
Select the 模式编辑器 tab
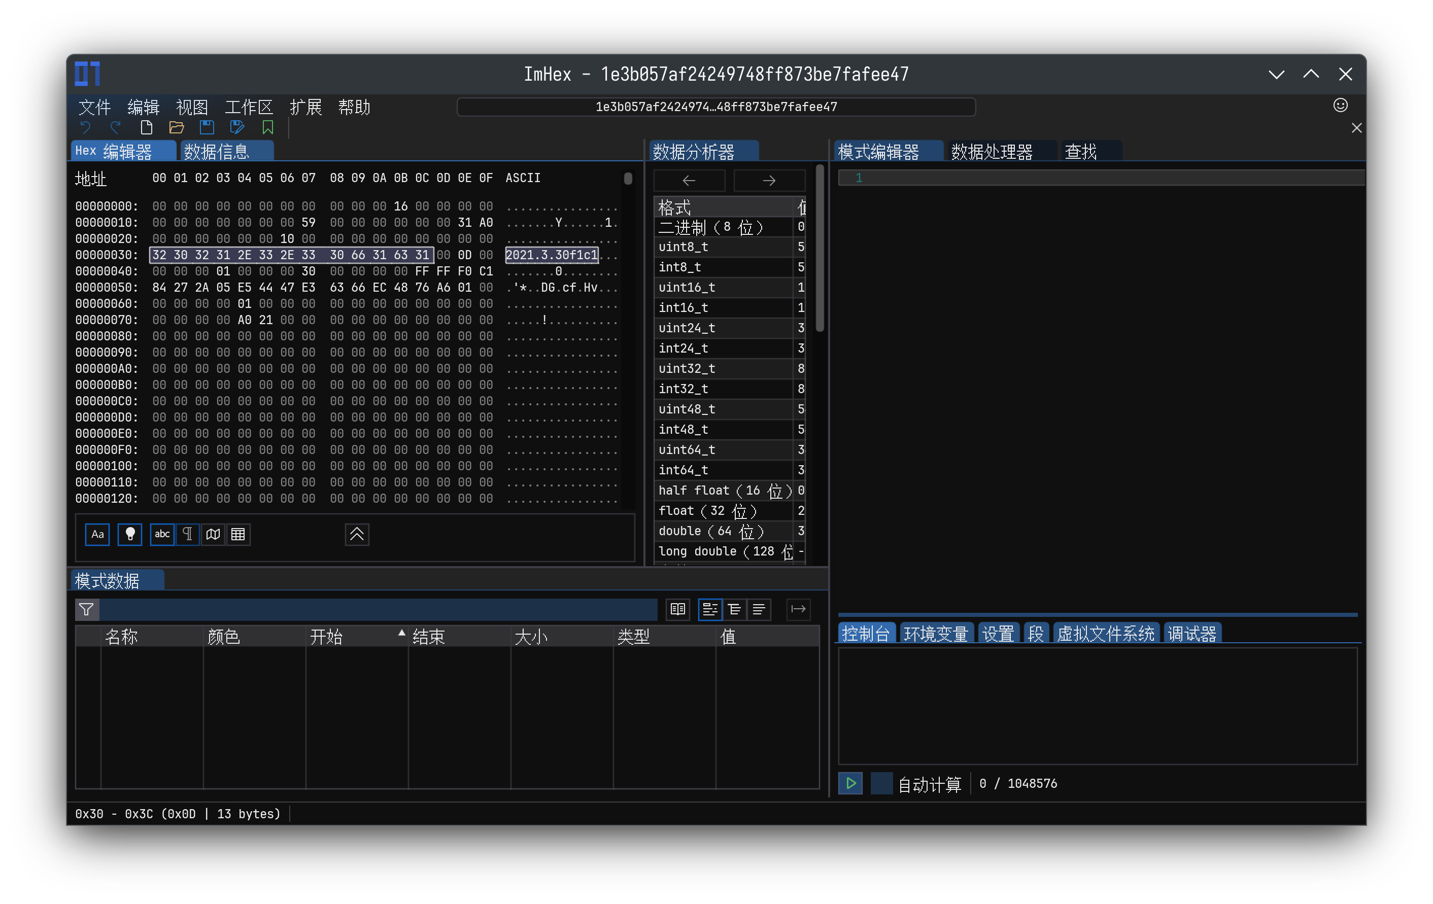[x=889, y=151]
